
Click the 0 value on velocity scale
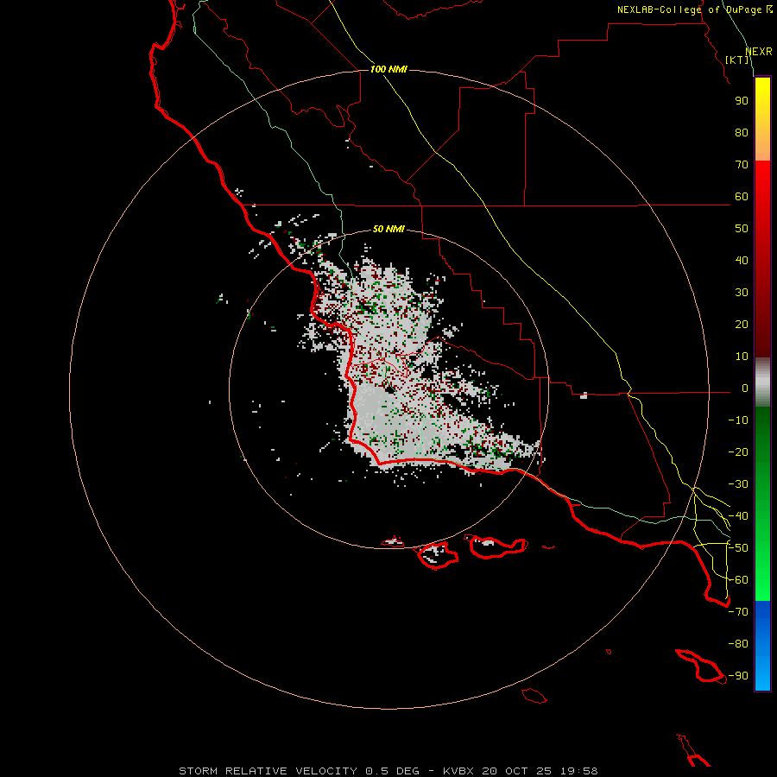point(745,388)
